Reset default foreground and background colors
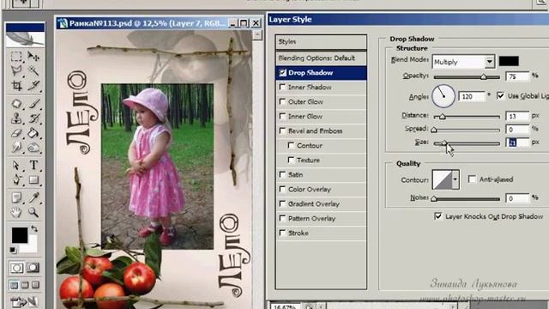This screenshot has width=549, height=309. [x=13, y=250]
